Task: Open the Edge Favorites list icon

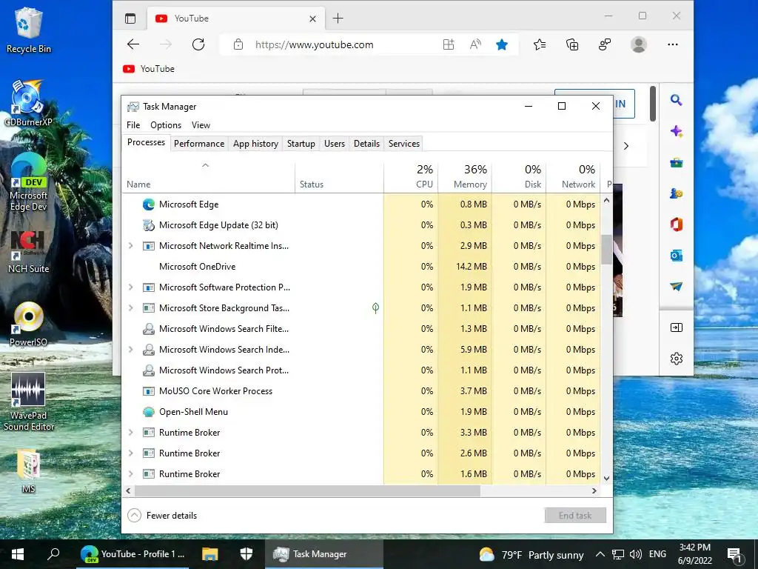Action: click(x=540, y=44)
